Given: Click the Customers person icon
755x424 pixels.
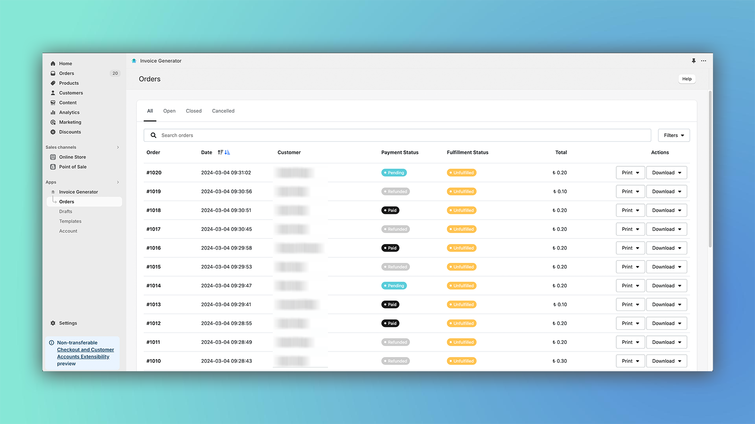Looking at the screenshot, I should 53,93.
